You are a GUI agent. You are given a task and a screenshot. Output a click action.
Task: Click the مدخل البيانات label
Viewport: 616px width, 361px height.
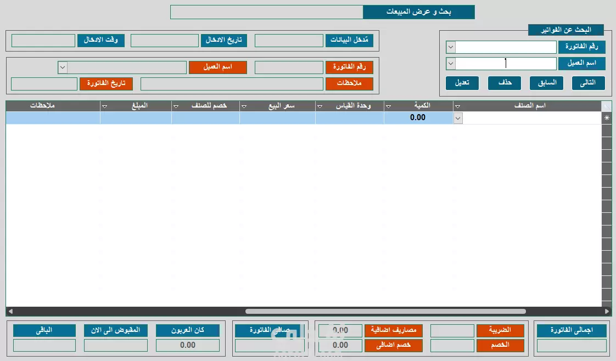pyautogui.click(x=349, y=40)
